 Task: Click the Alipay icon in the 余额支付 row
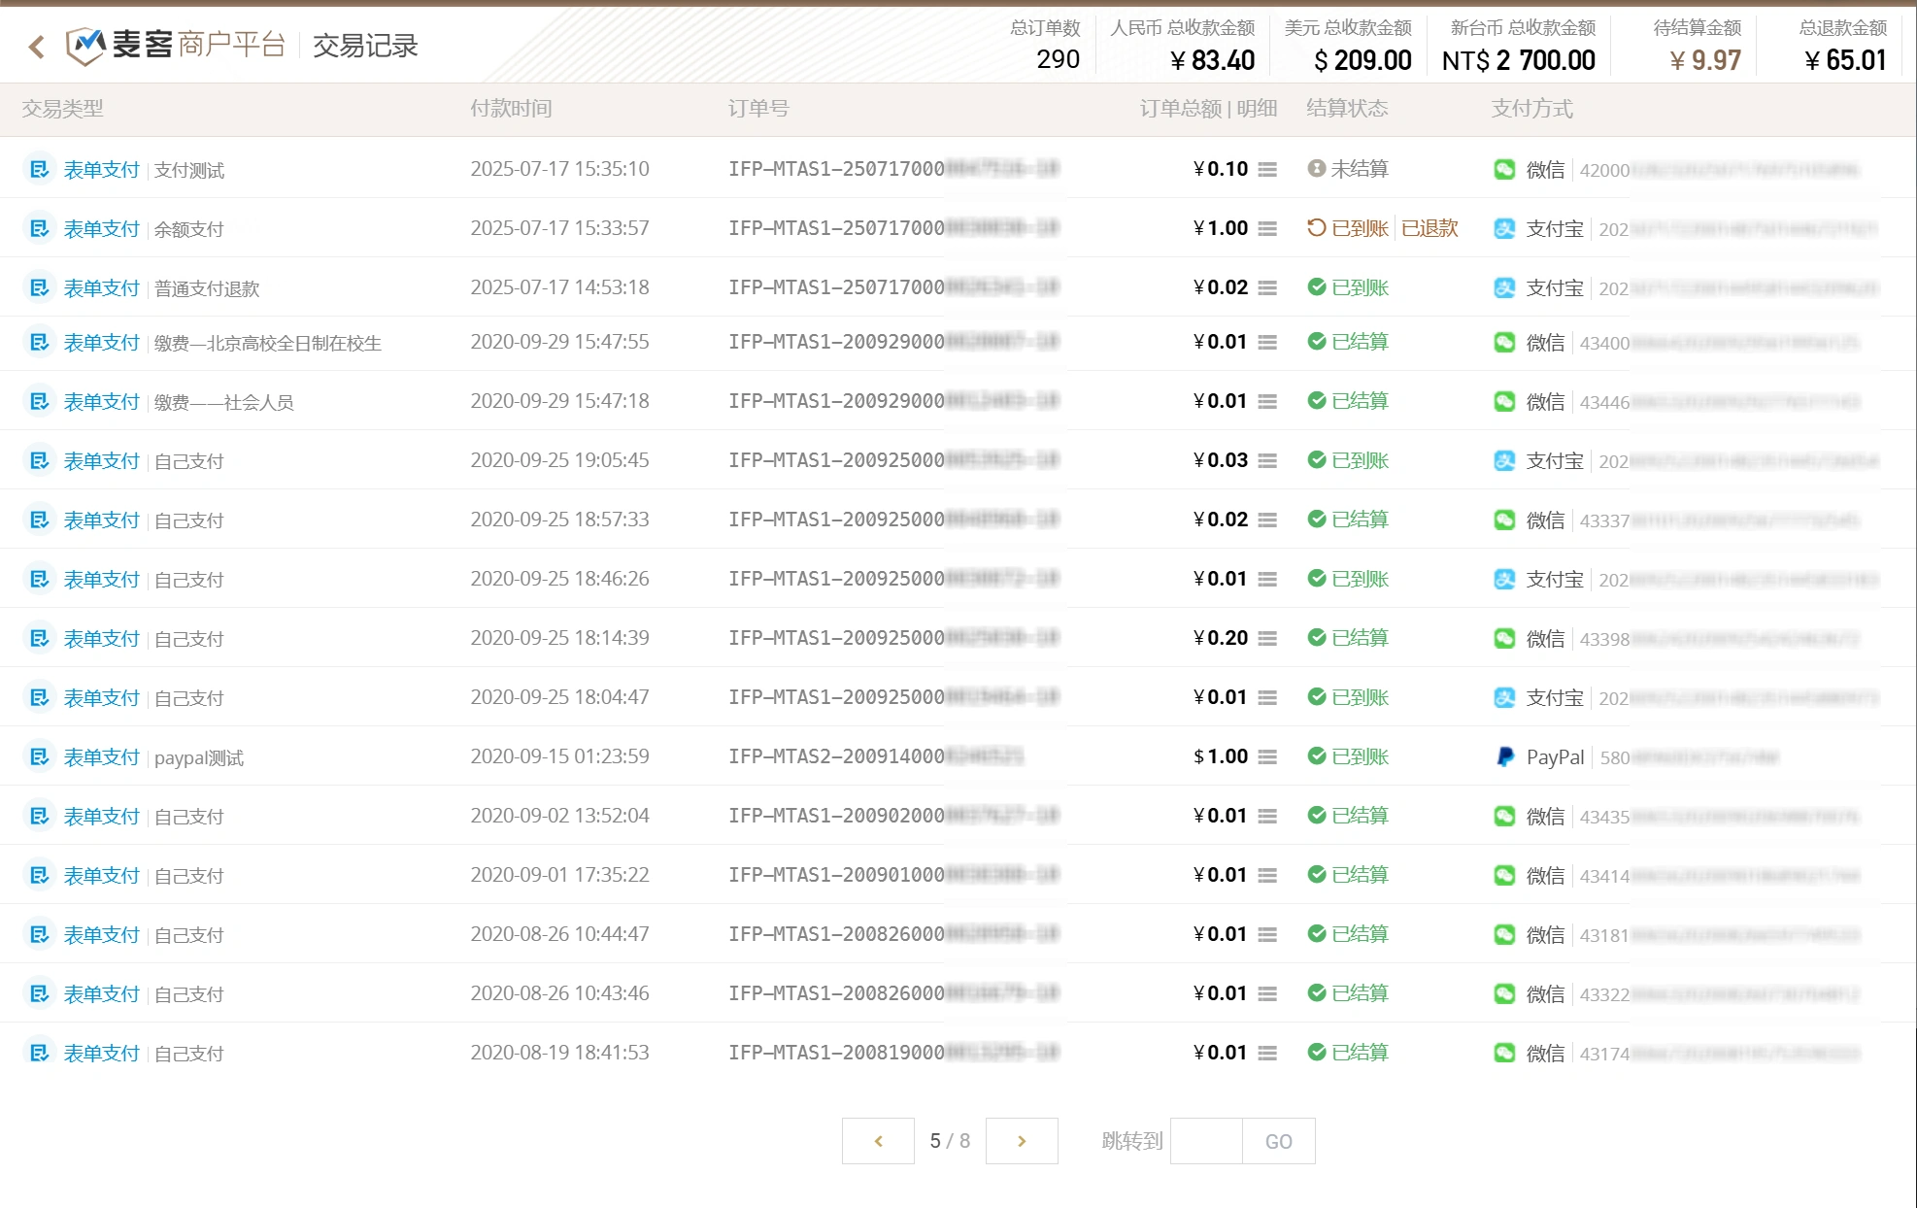1504,229
